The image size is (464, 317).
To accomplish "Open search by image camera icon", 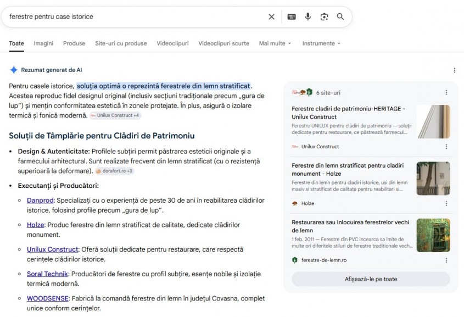I will click(324, 17).
